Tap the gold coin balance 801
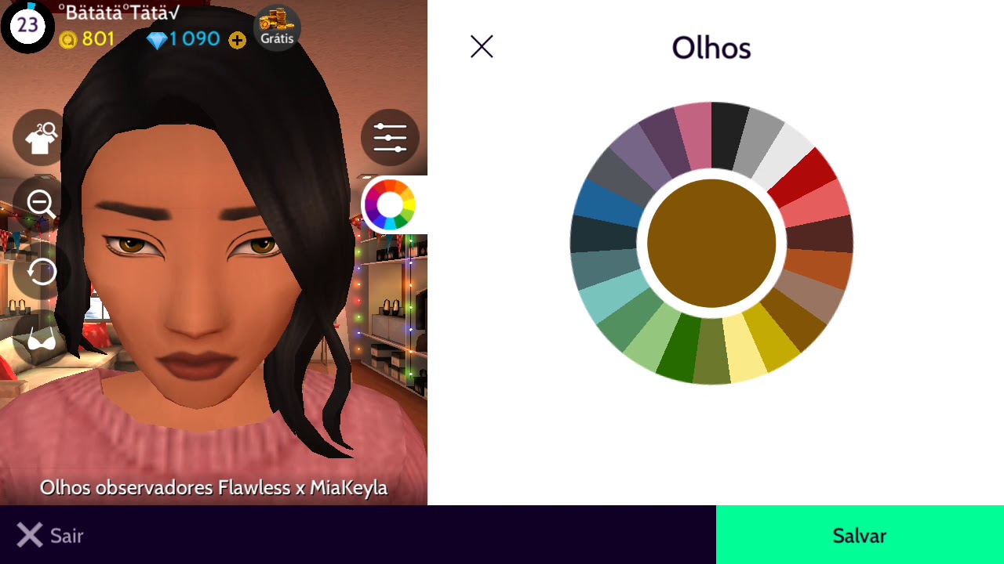 [87, 39]
